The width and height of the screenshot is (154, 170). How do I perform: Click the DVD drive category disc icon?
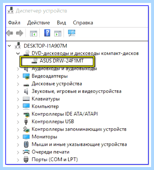(27, 53)
